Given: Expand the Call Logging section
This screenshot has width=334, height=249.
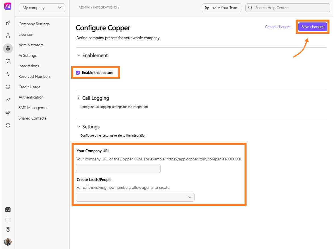Looking at the screenshot, I should click(x=79, y=98).
